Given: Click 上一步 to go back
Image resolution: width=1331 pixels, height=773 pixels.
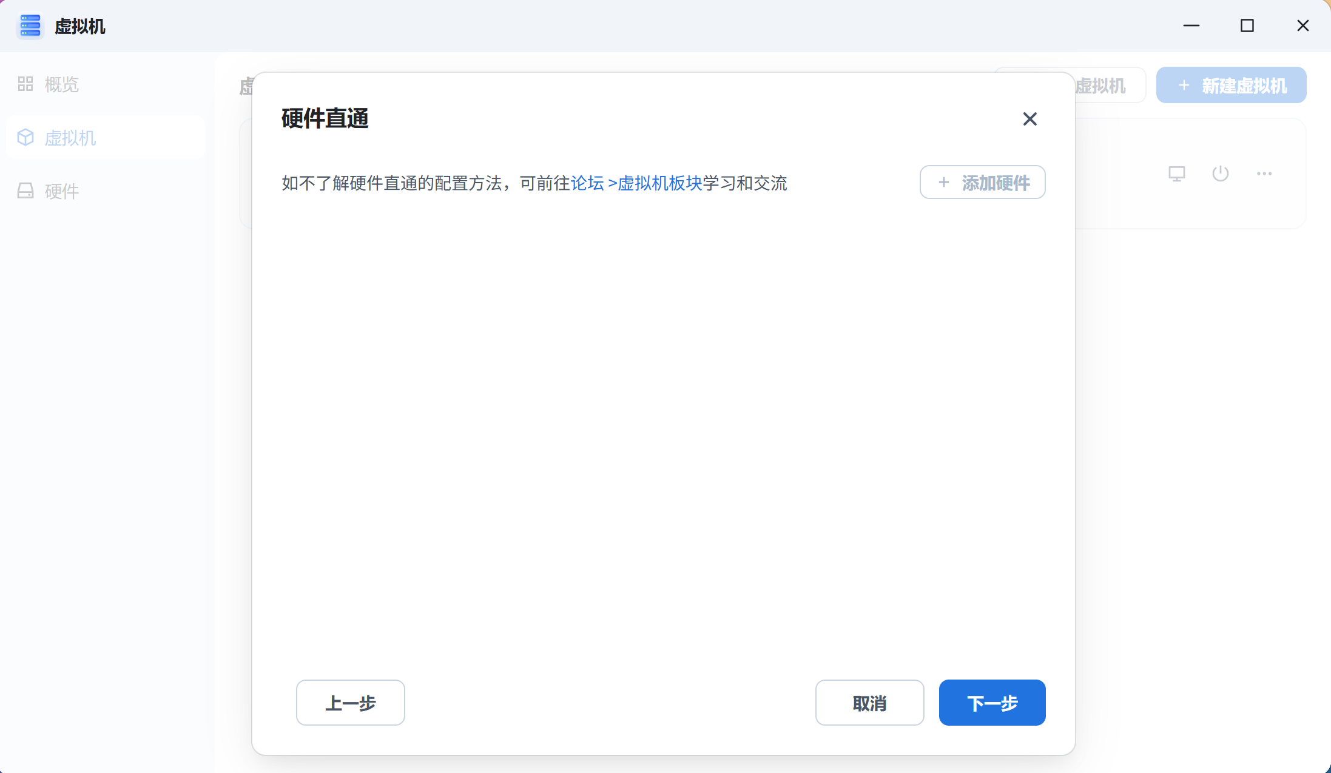Looking at the screenshot, I should [350, 703].
